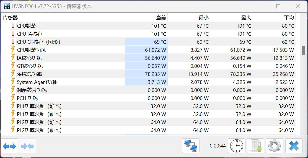Open the remote network monitoring button
The width and height of the screenshot is (308, 158).
tap(191, 146)
